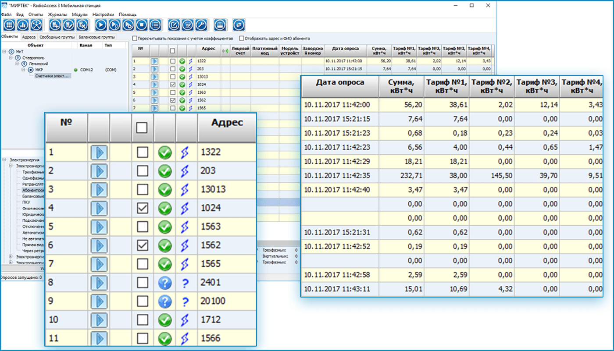This screenshot has height=351, width=614.
Task: Select the Трехфазны tree item
Action: point(33,172)
